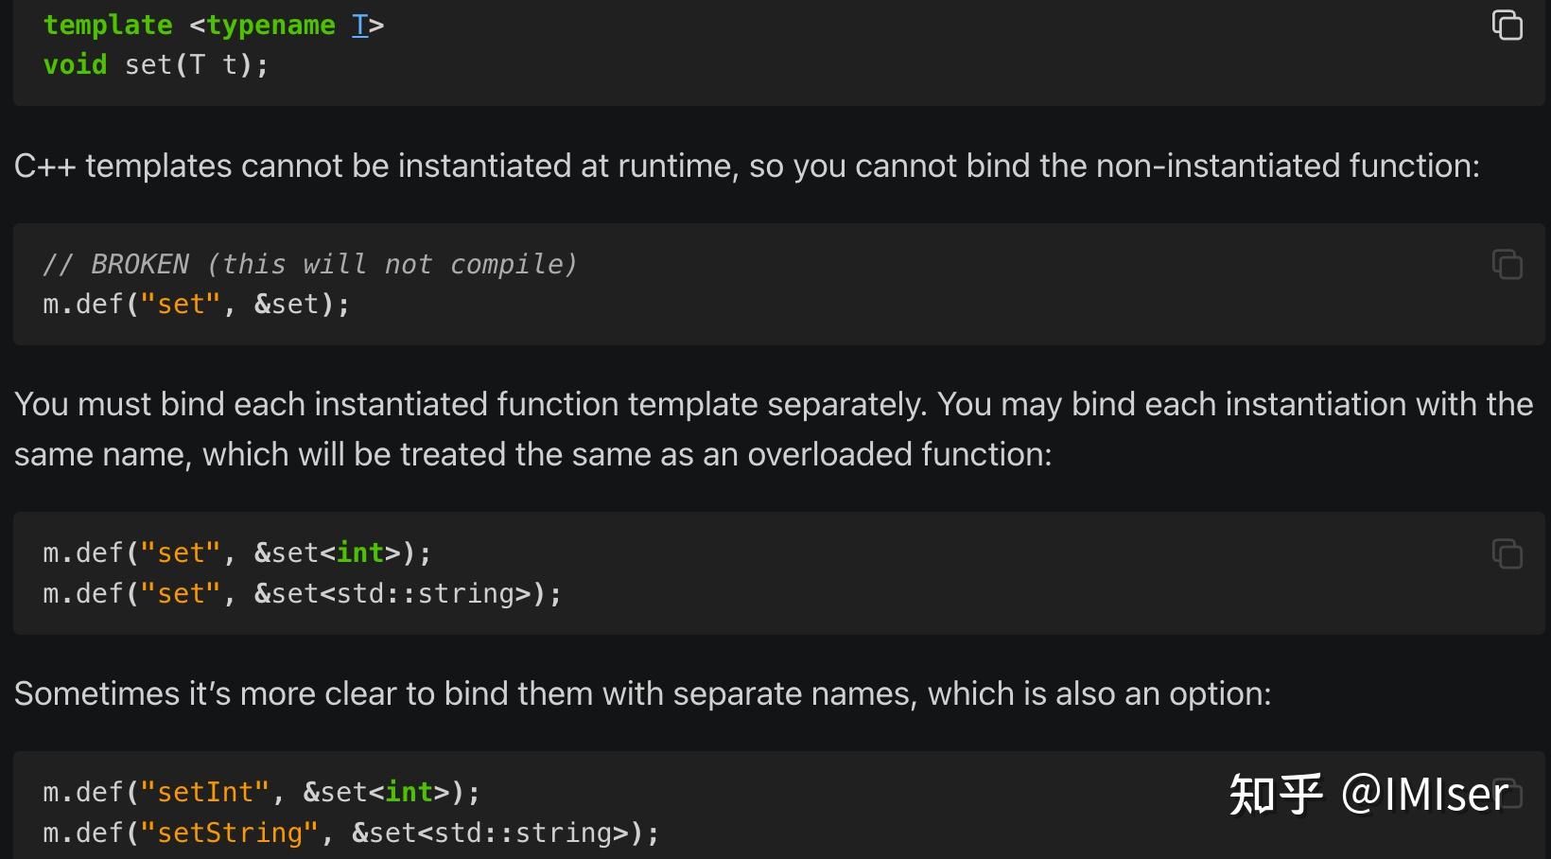This screenshot has width=1551, height=859.
Task: Copy the overloaded set<int> binding code
Action: pos(1507,553)
